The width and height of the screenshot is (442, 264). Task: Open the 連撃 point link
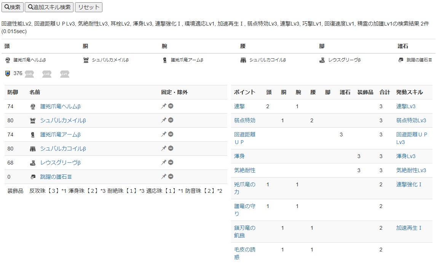(x=239, y=106)
